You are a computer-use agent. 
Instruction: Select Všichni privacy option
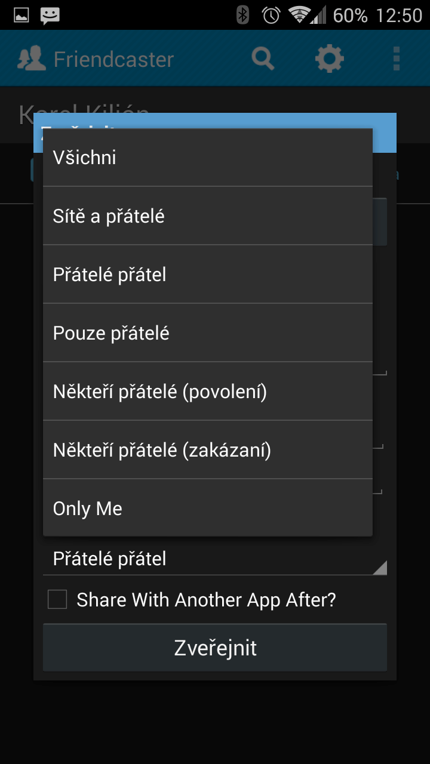pos(208,158)
